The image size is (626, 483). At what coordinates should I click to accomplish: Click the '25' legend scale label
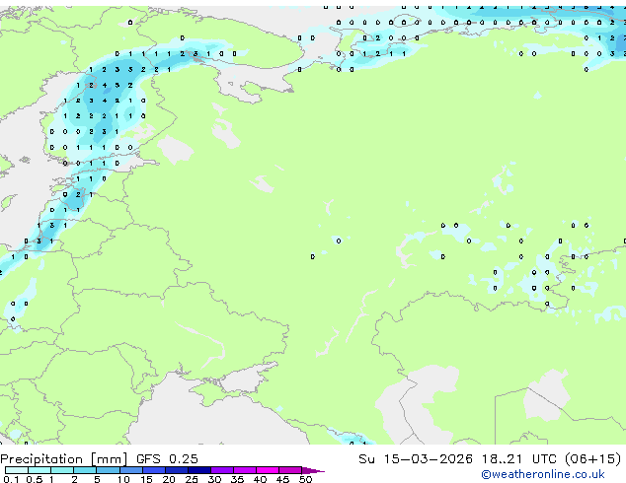click(x=192, y=479)
